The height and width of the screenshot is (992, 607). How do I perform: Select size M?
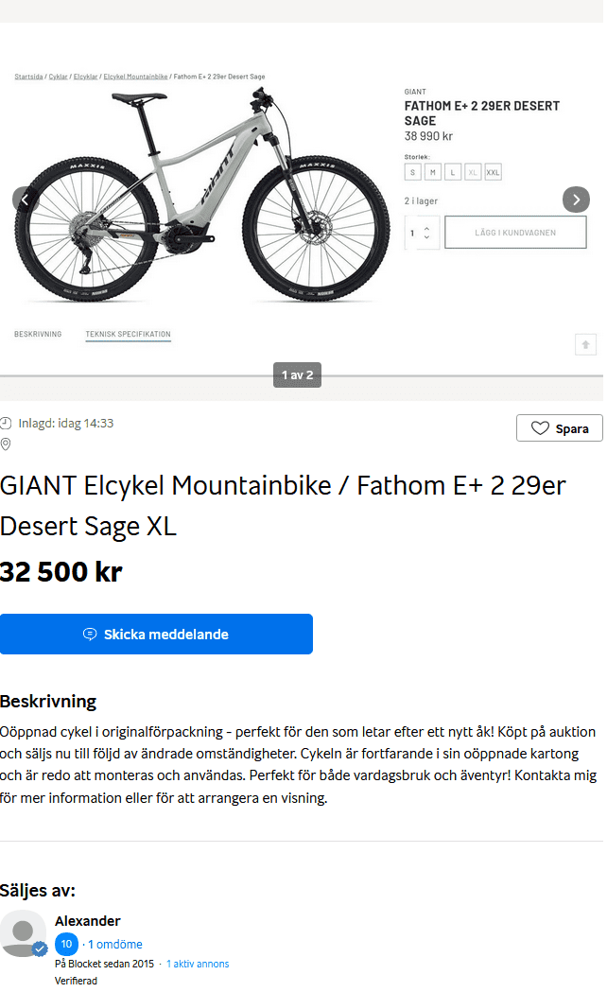coord(432,171)
